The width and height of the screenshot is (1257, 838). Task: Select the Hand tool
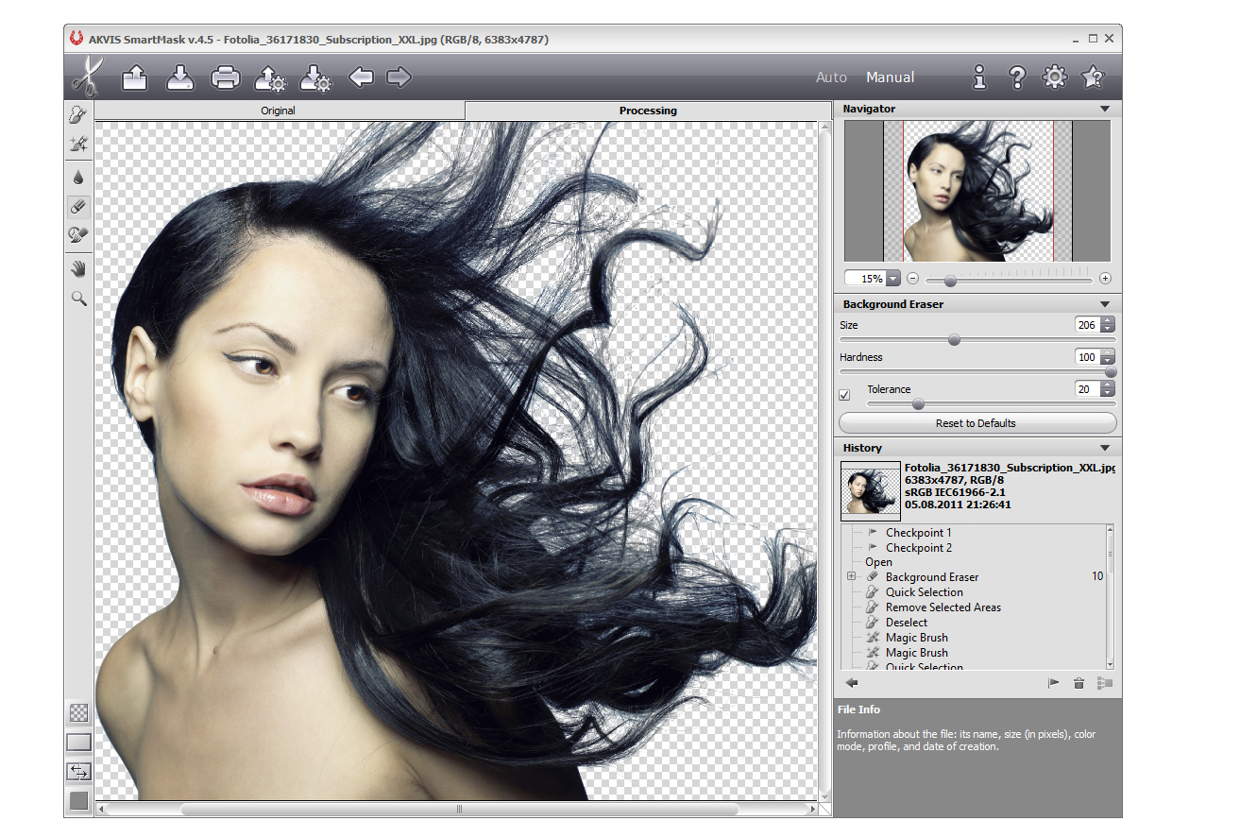tap(79, 269)
